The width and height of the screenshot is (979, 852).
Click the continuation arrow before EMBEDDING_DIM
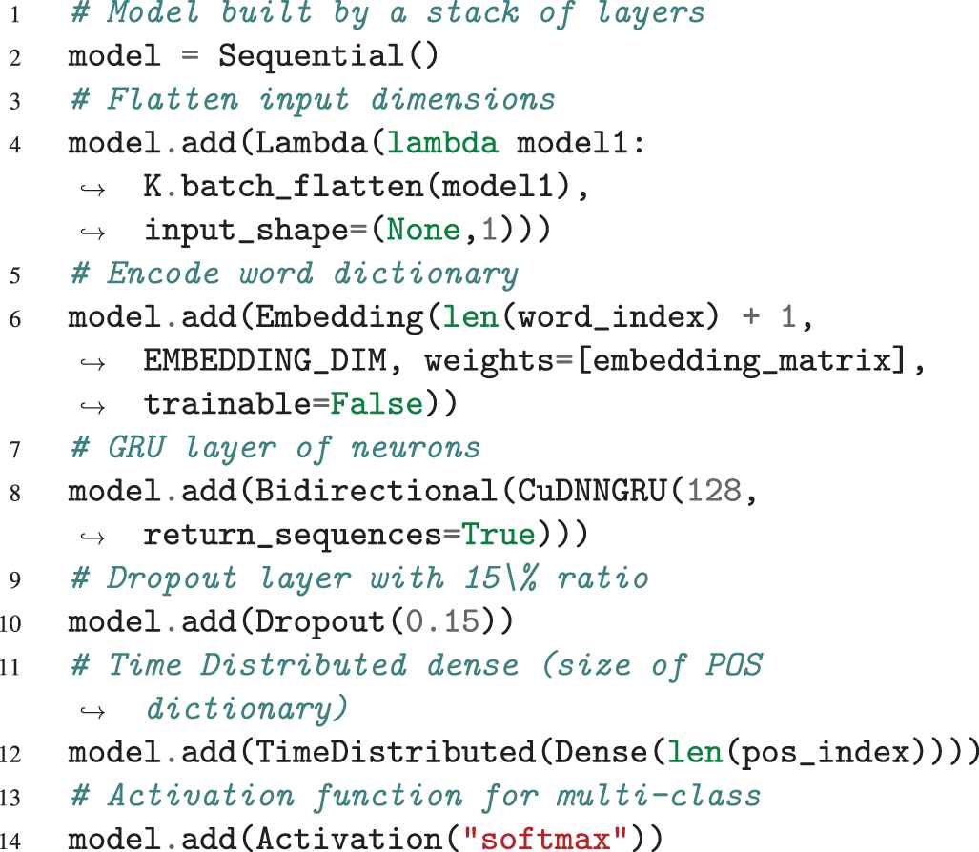point(92,363)
